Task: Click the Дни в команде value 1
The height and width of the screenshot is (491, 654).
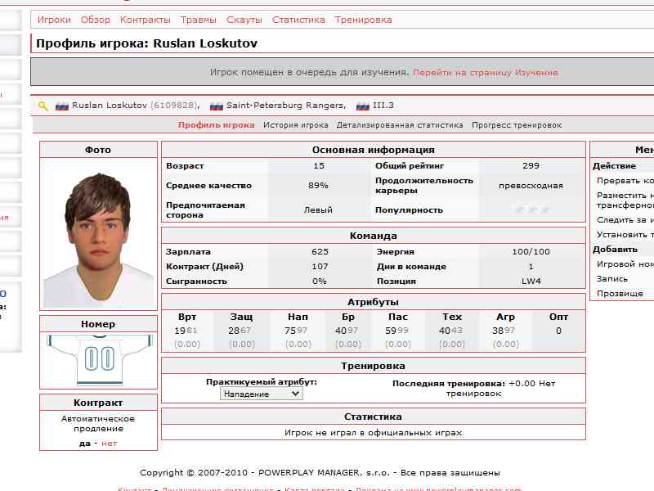Action: (x=531, y=267)
